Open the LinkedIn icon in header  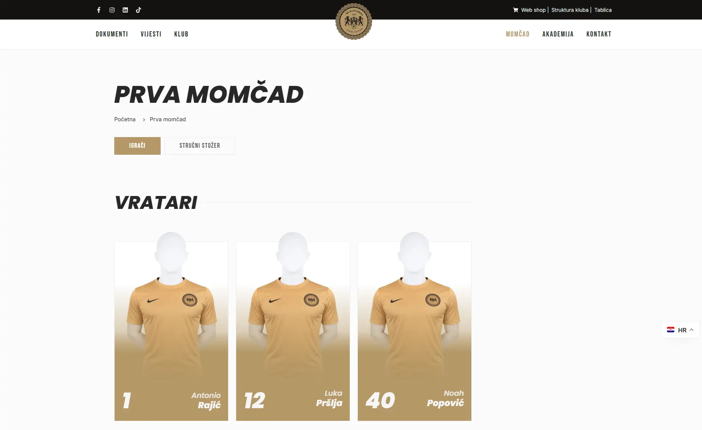coord(125,10)
